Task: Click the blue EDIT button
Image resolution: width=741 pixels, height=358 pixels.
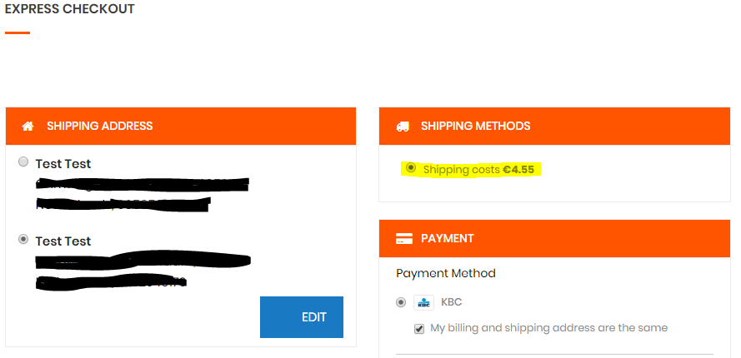Action: click(x=302, y=317)
